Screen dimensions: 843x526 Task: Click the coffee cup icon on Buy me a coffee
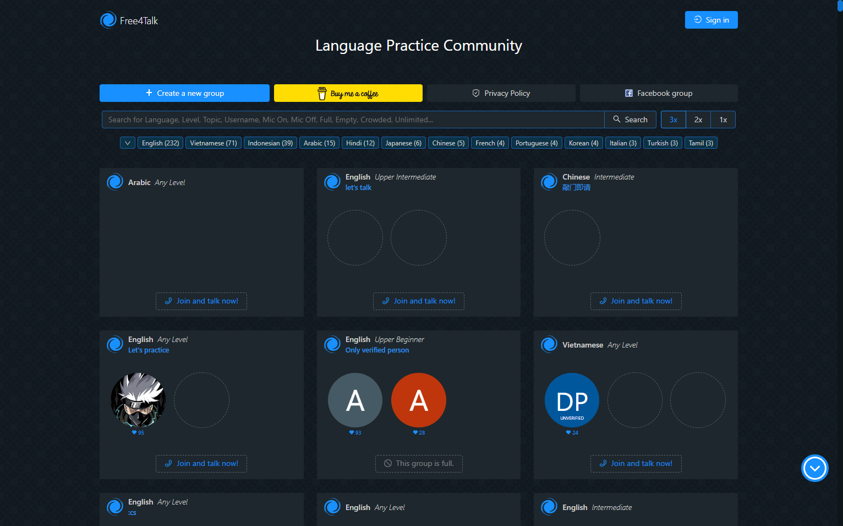(321, 93)
